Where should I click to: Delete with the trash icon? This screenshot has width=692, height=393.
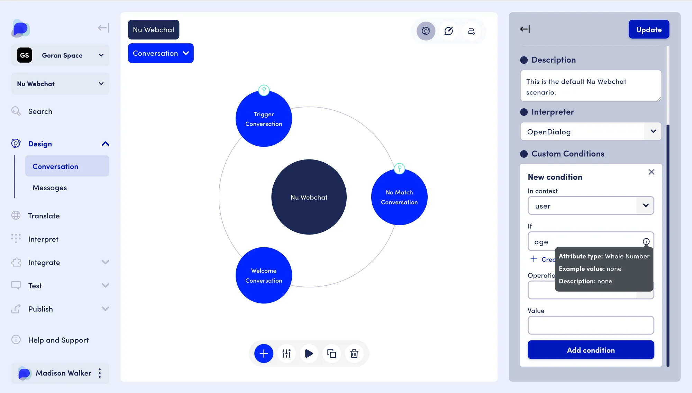(354, 354)
